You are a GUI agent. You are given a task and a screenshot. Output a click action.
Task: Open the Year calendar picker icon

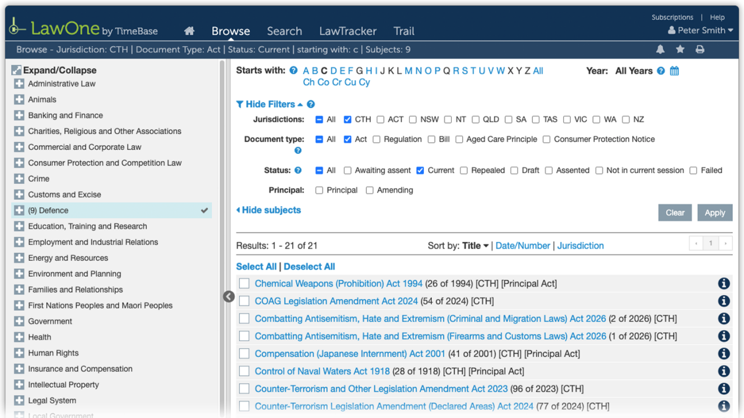coord(674,71)
